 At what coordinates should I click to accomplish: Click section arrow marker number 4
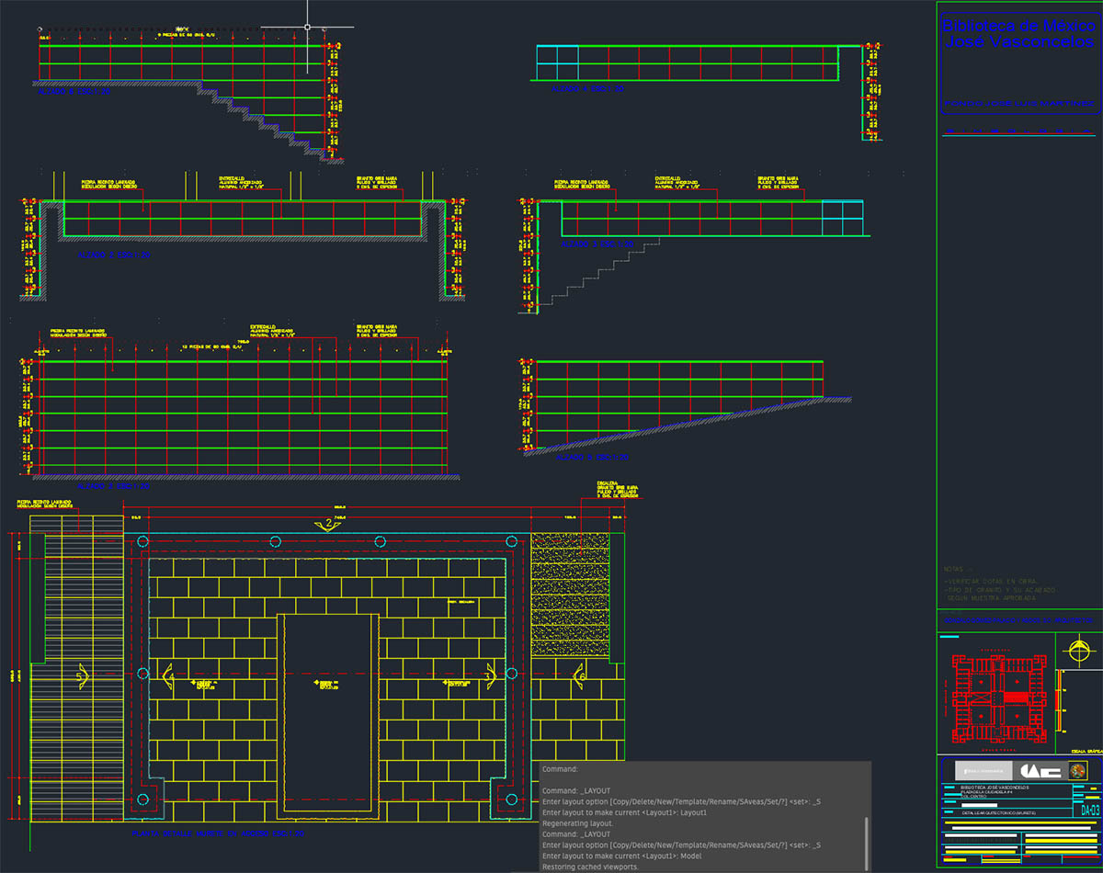pyautogui.click(x=170, y=677)
